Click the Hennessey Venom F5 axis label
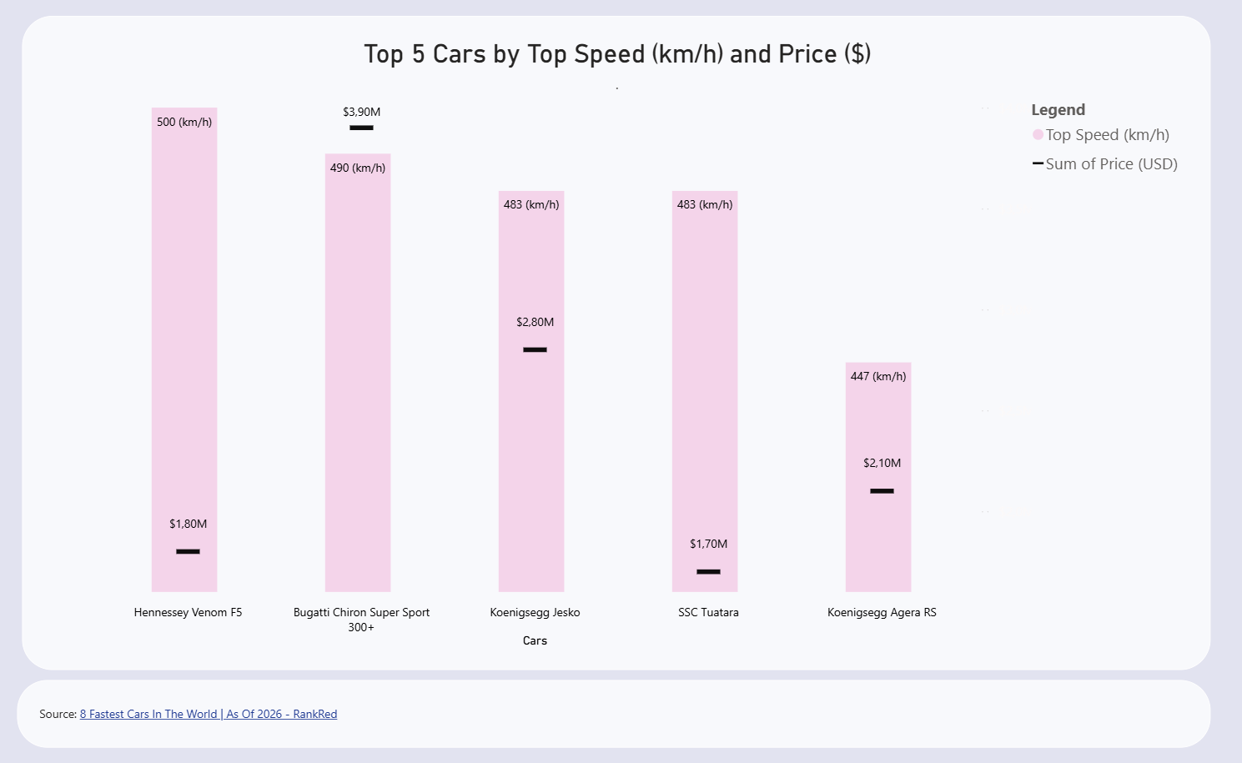 [x=188, y=612]
